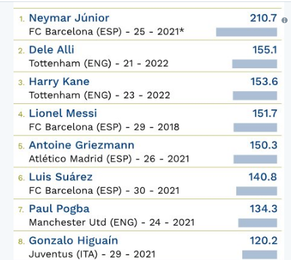Click Messi's value 151.7

pos(265,113)
